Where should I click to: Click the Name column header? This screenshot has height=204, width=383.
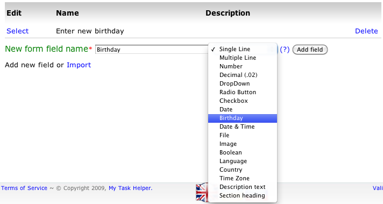(x=67, y=13)
